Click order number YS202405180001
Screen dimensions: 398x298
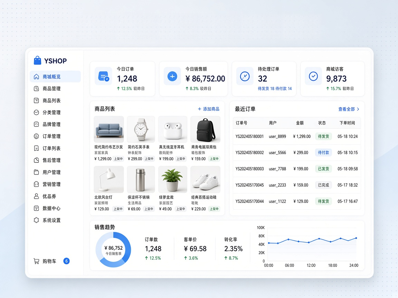click(x=249, y=136)
